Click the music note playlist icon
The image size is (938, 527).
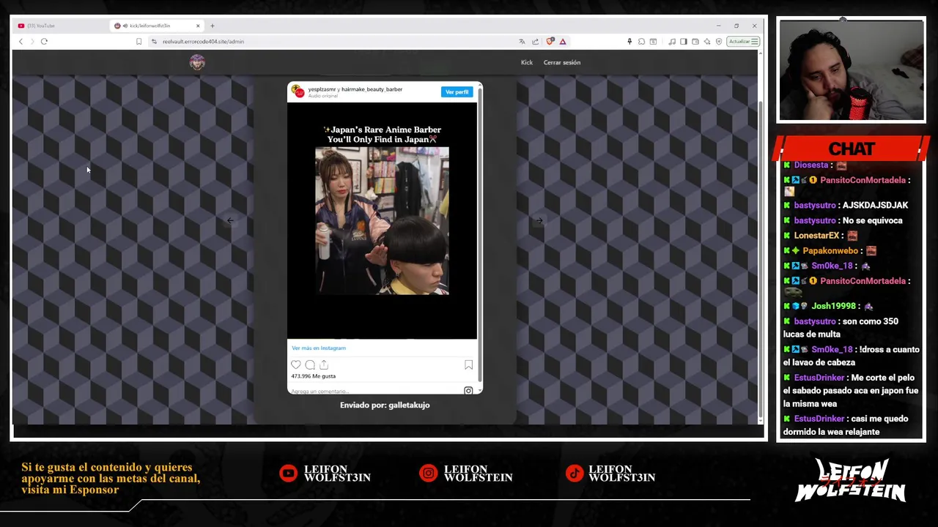(x=672, y=42)
